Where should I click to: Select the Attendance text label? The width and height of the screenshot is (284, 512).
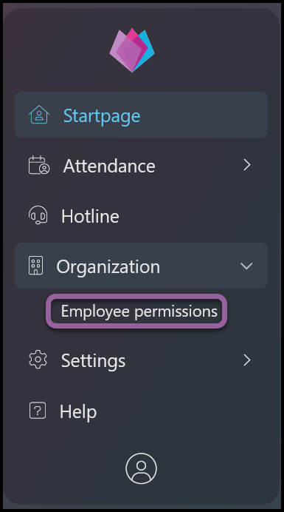click(x=109, y=166)
